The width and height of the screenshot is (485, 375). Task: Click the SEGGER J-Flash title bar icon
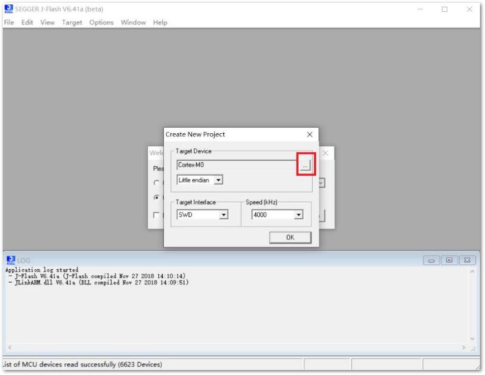[x=8, y=9]
